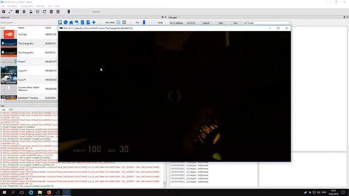The image size is (349, 196).
Task: Select grid layout next to View Mode
Action: point(124,22)
